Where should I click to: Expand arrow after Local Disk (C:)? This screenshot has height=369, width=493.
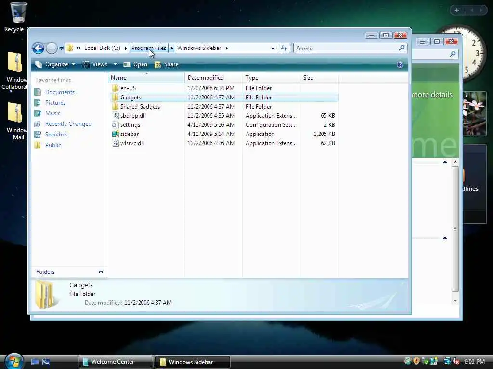point(126,48)
